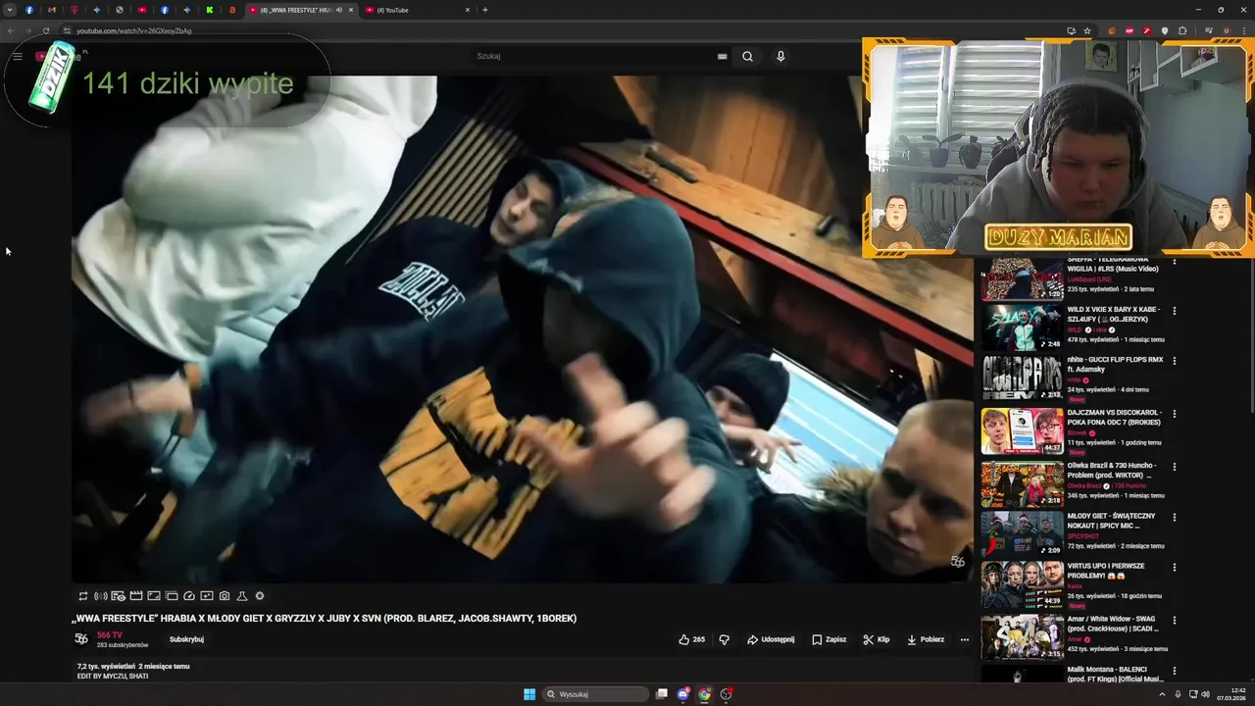Open a new browser tab with plus
1255x706 pixels.
click(x=485, y=10)
